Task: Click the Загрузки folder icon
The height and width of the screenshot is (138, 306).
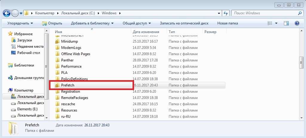Action: point(13,40)
